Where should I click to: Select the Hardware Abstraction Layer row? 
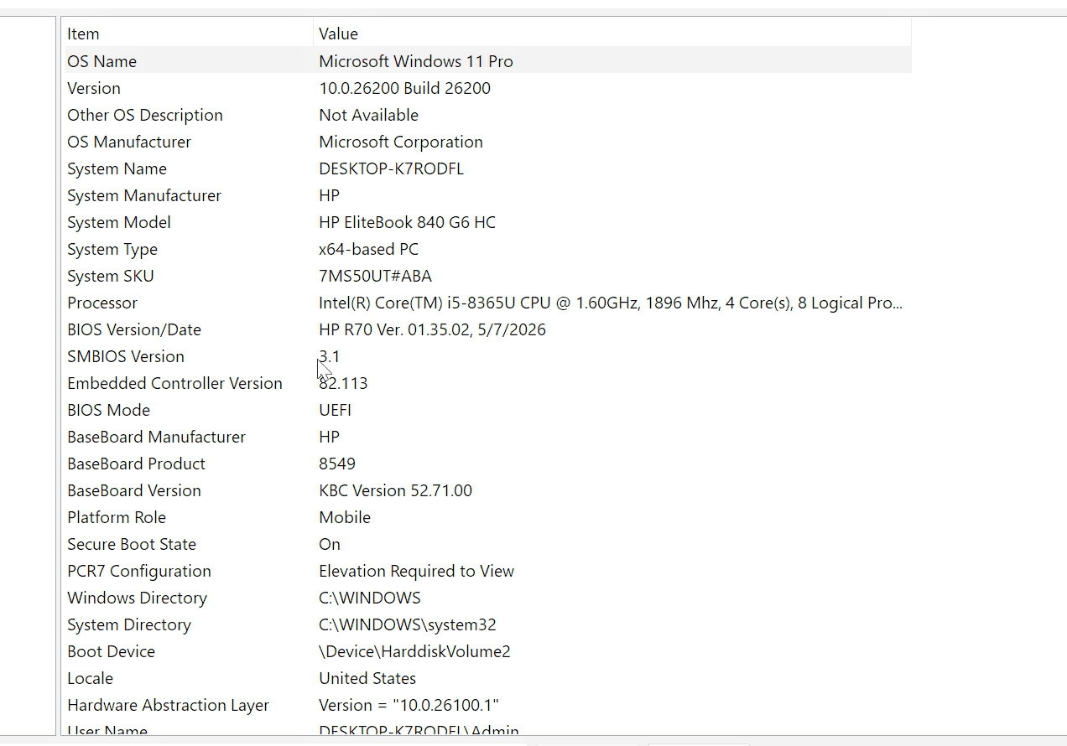point(488,705)
